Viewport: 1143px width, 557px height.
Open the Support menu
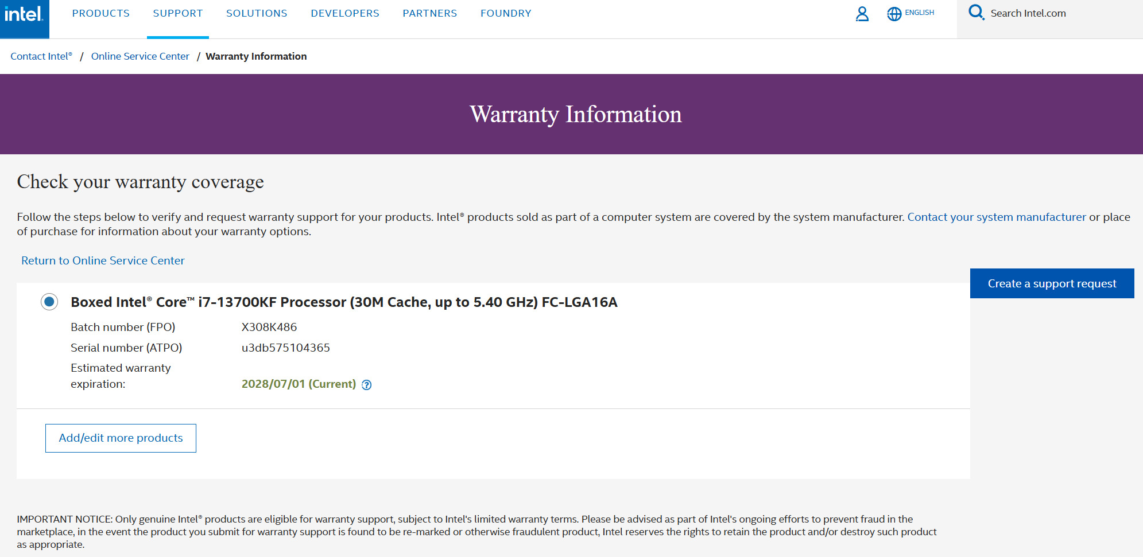pyautogui.click(x=178, y=13)
